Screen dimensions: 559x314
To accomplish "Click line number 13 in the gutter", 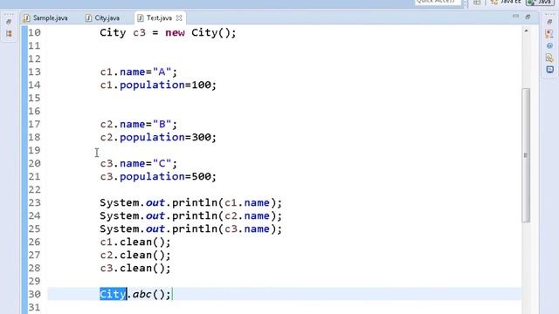I will click(34, 72).
